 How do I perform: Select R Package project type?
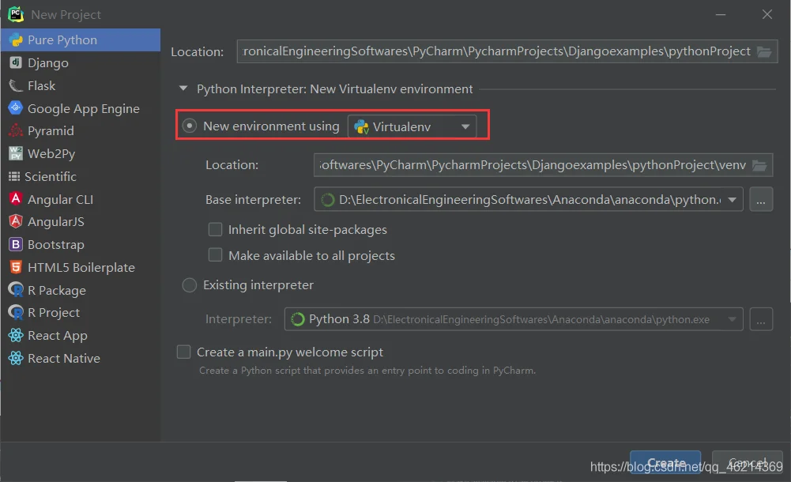point(81,290)
